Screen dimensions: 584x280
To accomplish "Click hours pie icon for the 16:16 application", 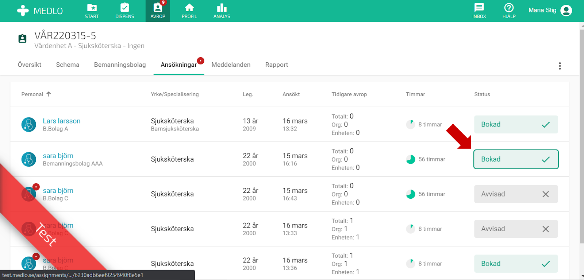I will click(x=411, y=159).
